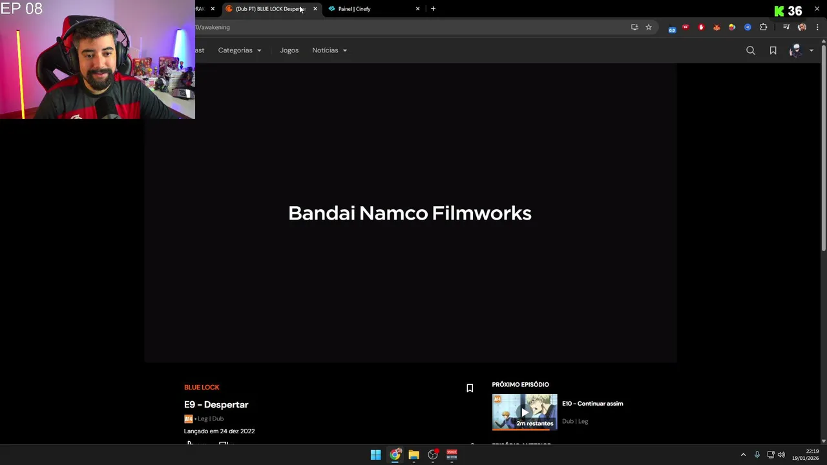Click the video player showing Bandai Namco Filmworks
827x465 pixels.
click(410, 213)
